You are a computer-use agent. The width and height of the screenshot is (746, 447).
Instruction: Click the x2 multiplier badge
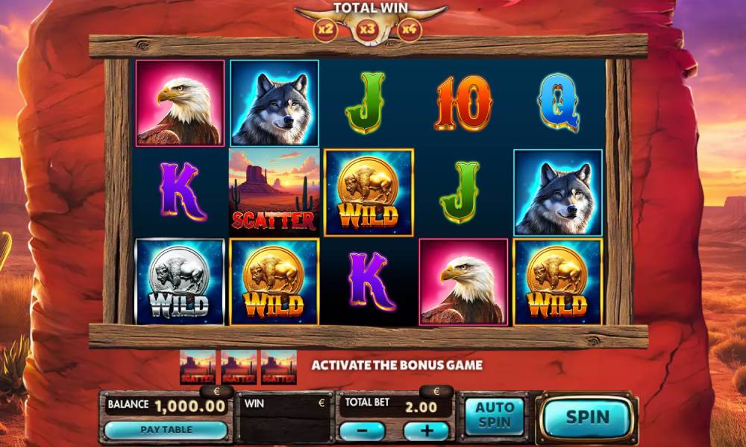coord(325,30)
